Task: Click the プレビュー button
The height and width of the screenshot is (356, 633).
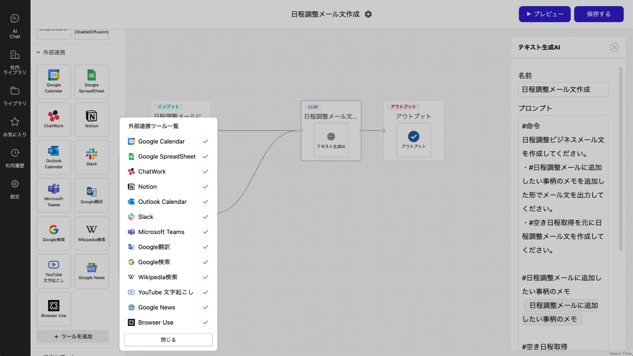Action: point(545,14)
